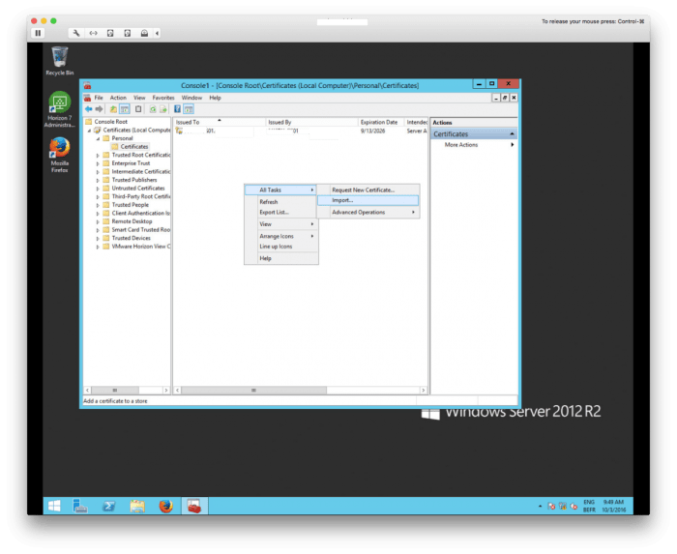Screen dimensions: 677x554
Task: Expand the Trusted Root Certification folder
Action: pos(98,156)
